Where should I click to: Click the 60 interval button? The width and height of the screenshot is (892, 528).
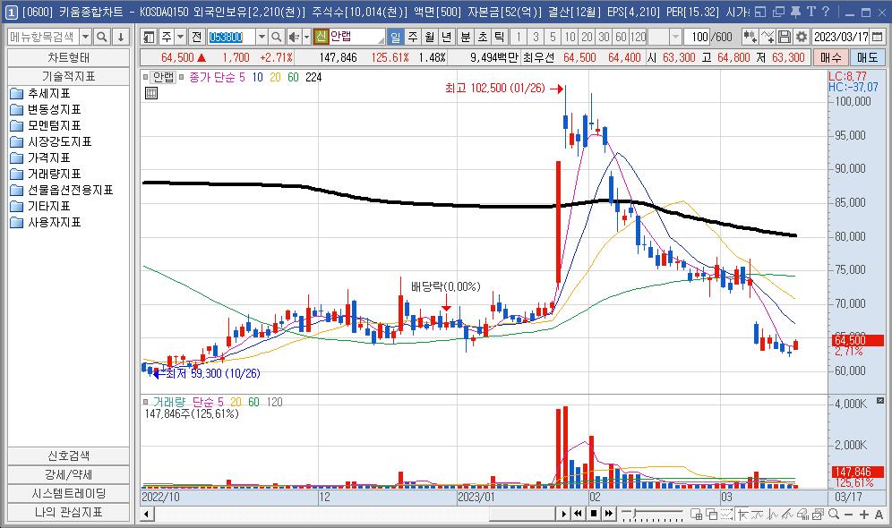pos(621,37)
